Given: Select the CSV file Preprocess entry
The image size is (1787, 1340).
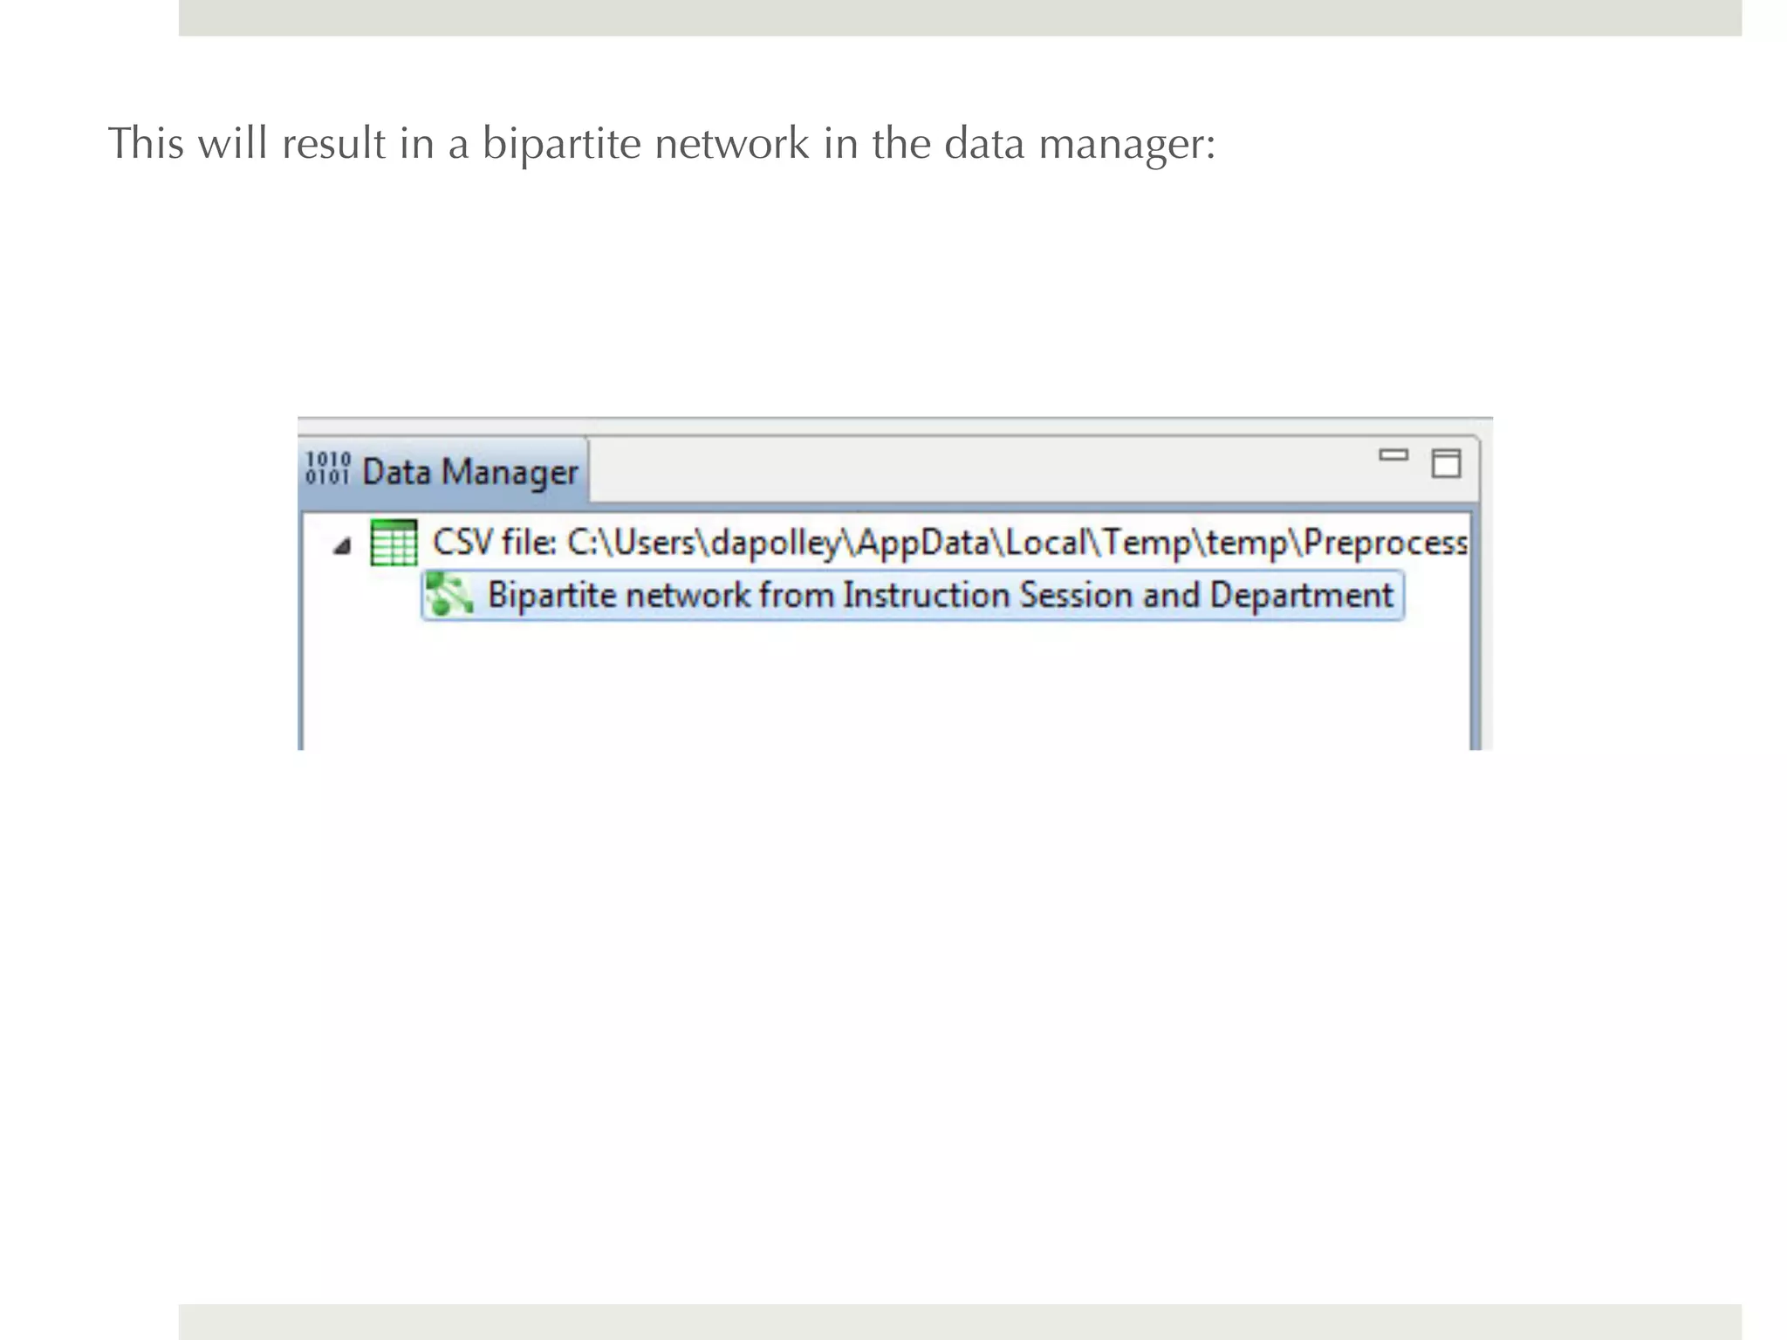Looking at the screenshot, I should [x=950, y=543].
